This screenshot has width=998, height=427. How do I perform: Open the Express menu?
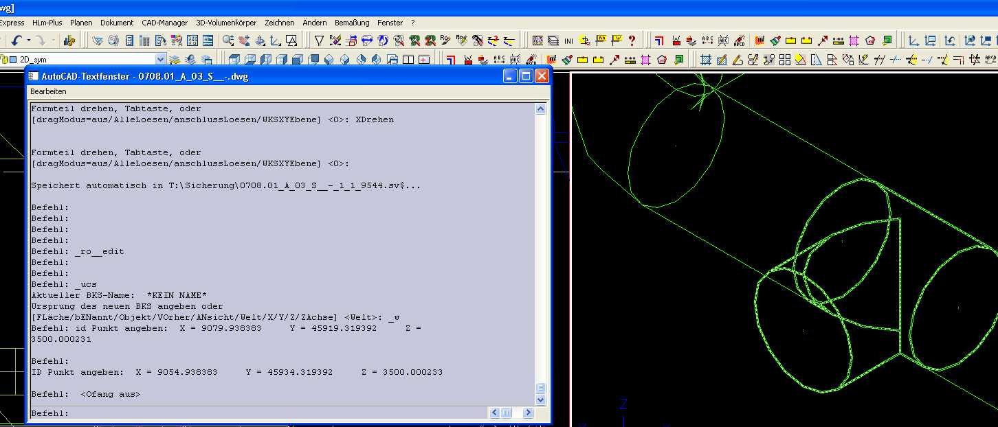(12, 23)
